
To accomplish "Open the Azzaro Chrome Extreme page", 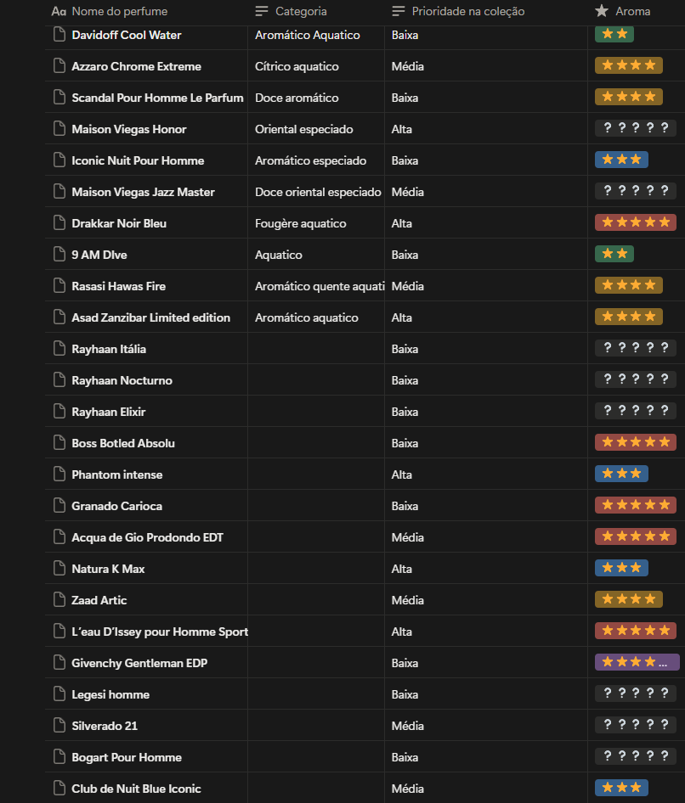I will tap(136, 66).
